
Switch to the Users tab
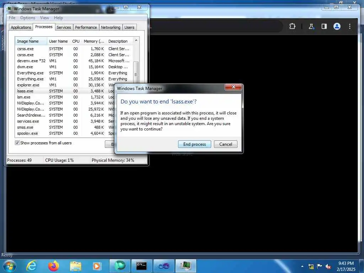pyautogui.click(x=129, y=27)
